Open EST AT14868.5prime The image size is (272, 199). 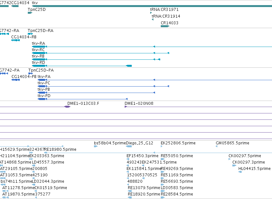click(15, 162)
